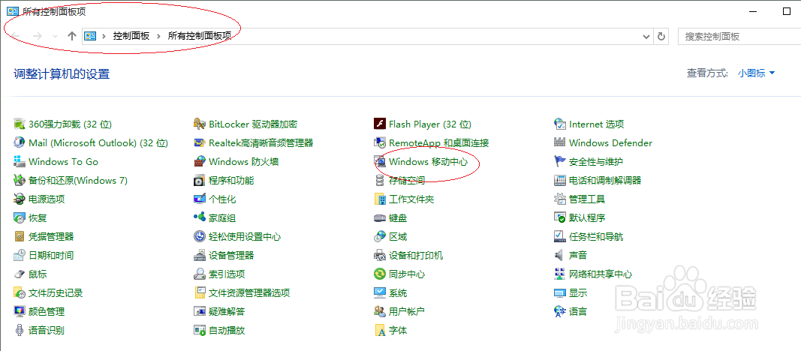Open 系统 link
The height and width of the screenshot is (351, 801).
(398, 292)
